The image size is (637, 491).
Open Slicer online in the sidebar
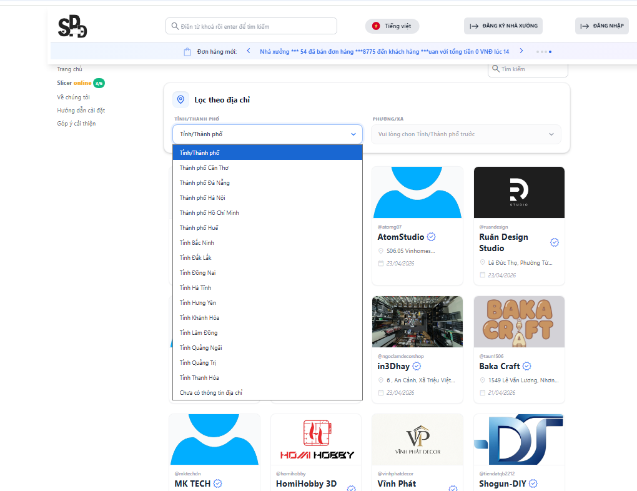[74, 83]
